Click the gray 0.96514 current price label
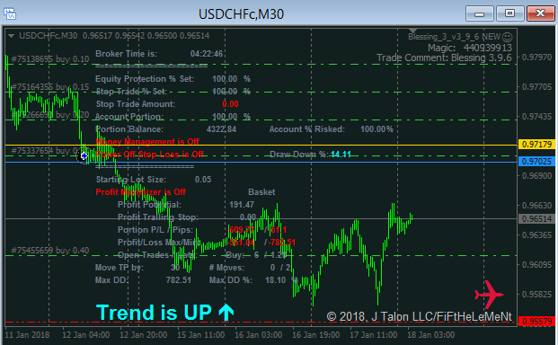This screenshot has height=345, width=558. pos(536,218)
